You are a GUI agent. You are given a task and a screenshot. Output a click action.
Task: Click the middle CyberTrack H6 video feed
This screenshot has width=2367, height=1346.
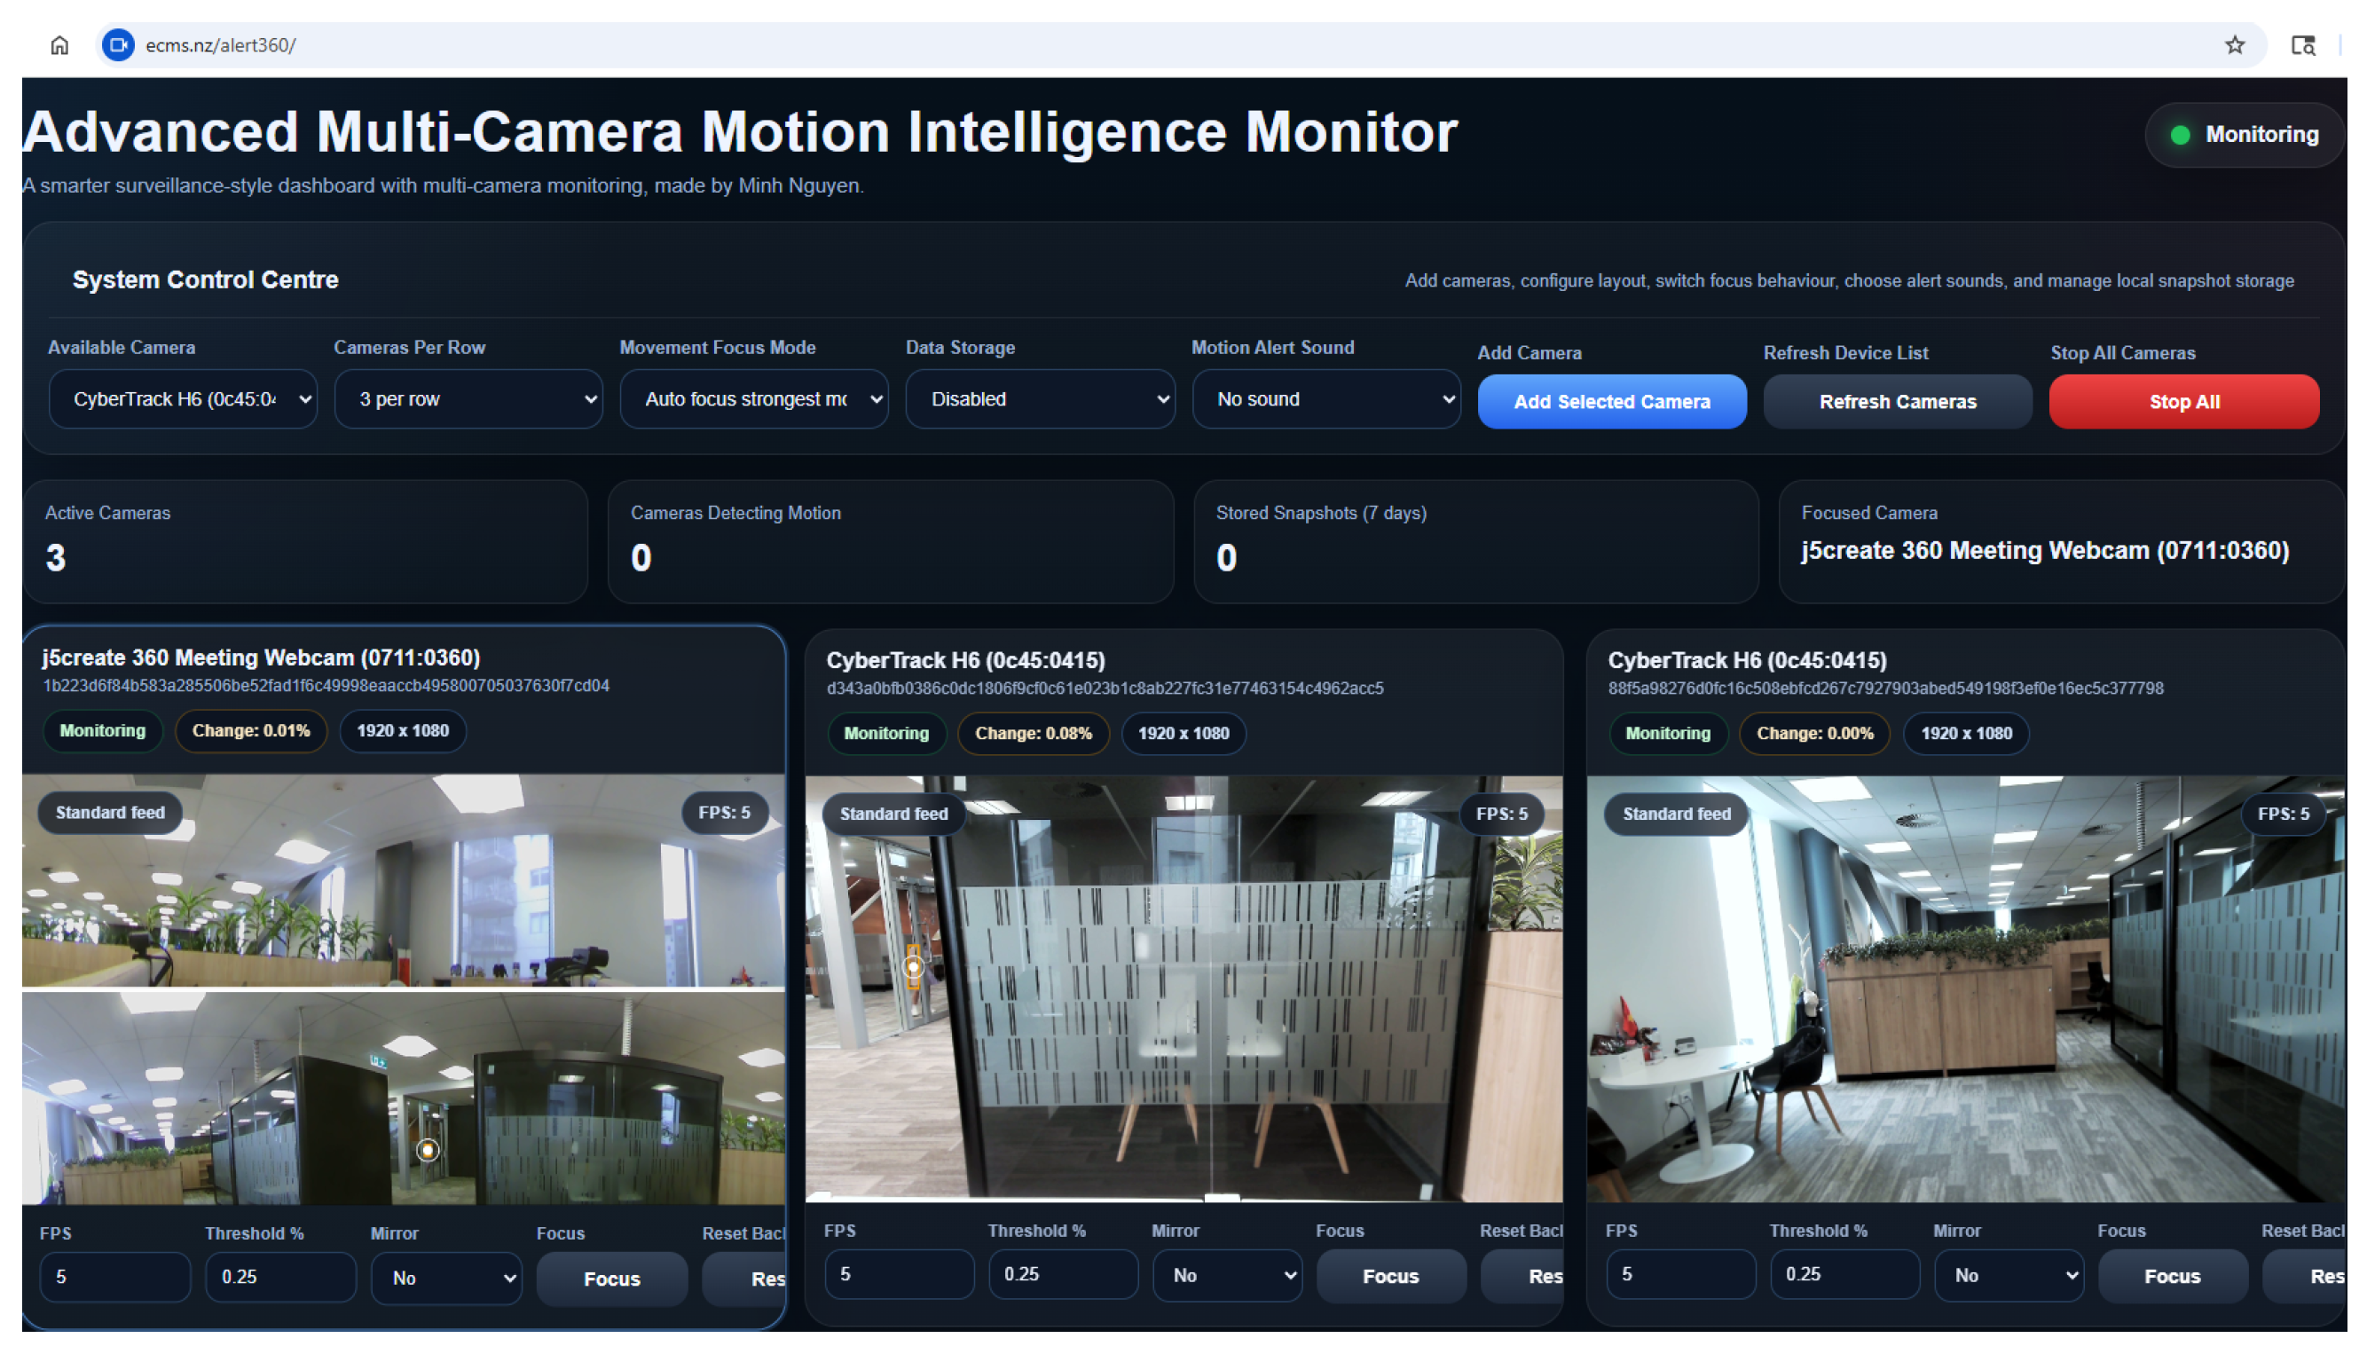tap(1184, 989)
